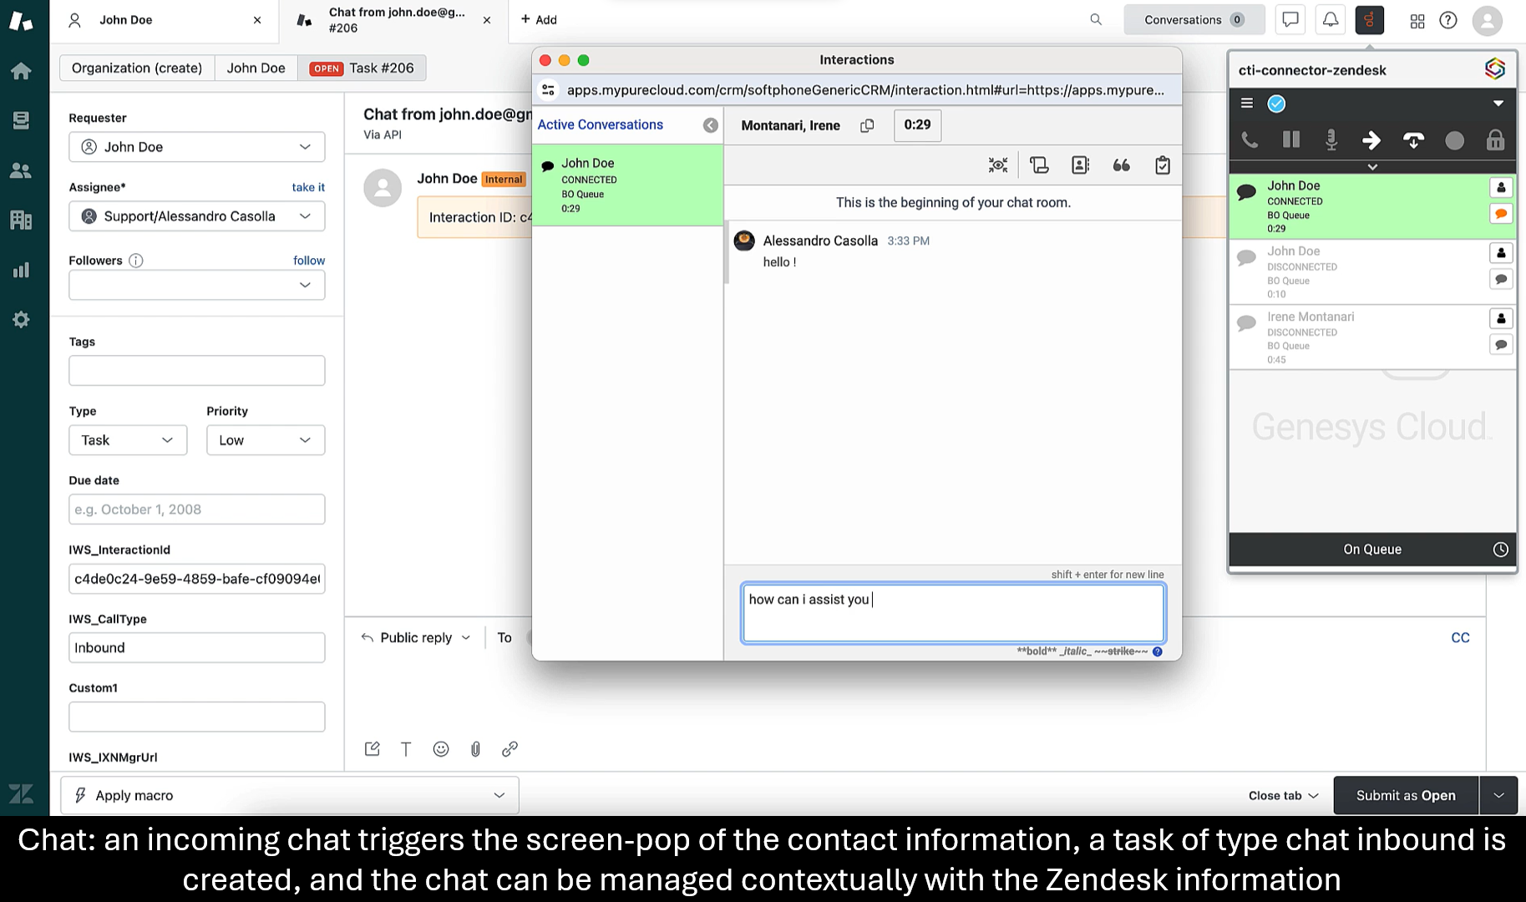The image size is (1526, 902).
Task: Click the hold/pause icon in the softphone
Action: tap(1290, 140)
